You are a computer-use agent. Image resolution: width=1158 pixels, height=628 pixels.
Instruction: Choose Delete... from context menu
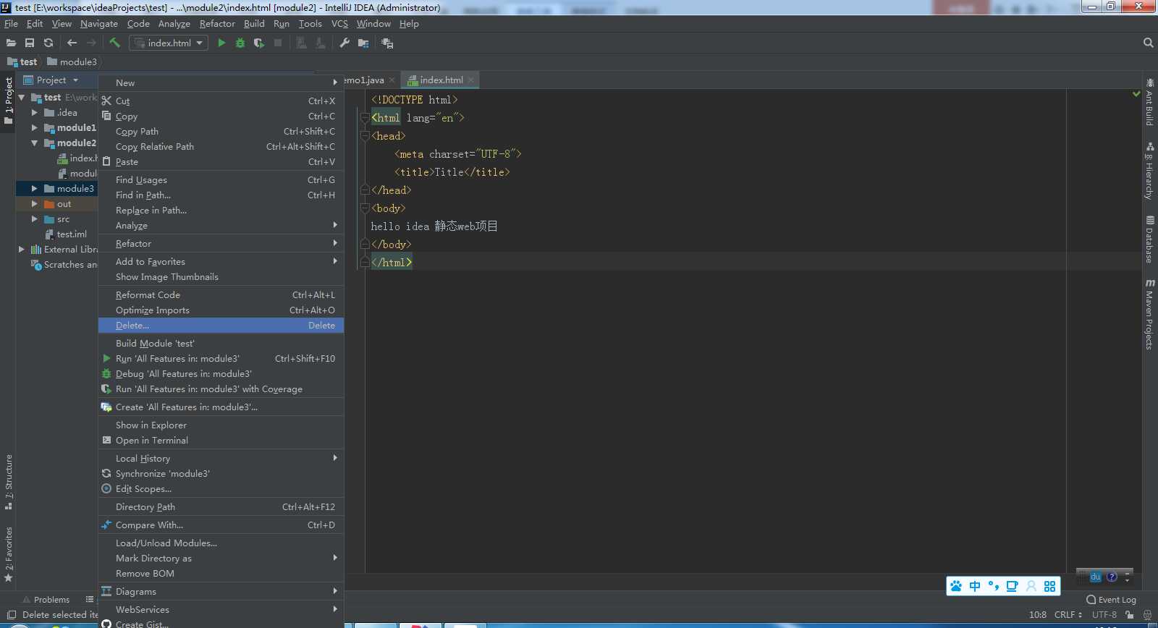coord(221,326)
